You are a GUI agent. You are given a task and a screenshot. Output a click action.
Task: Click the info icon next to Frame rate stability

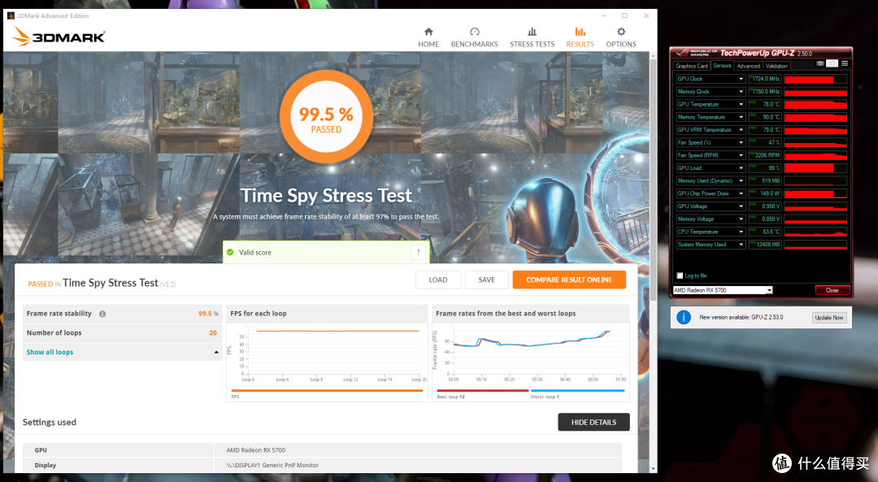coord(102,314)
